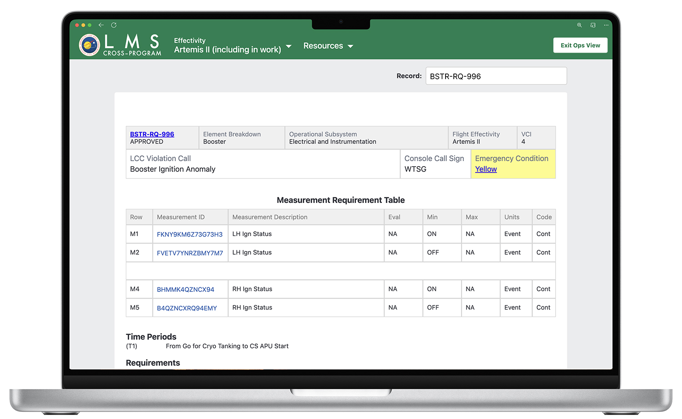Open the Yellow emergency condition link
This screenshot has height=419, width=682.
(486, 169)
